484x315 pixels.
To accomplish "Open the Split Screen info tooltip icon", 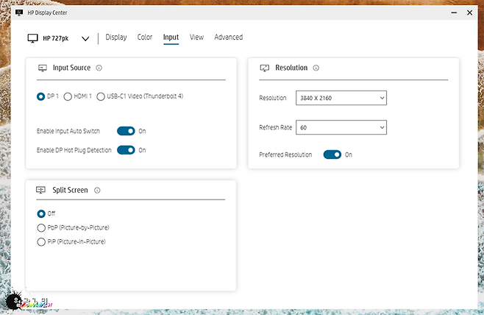I will pyautogui.click(x=97, y=190).
